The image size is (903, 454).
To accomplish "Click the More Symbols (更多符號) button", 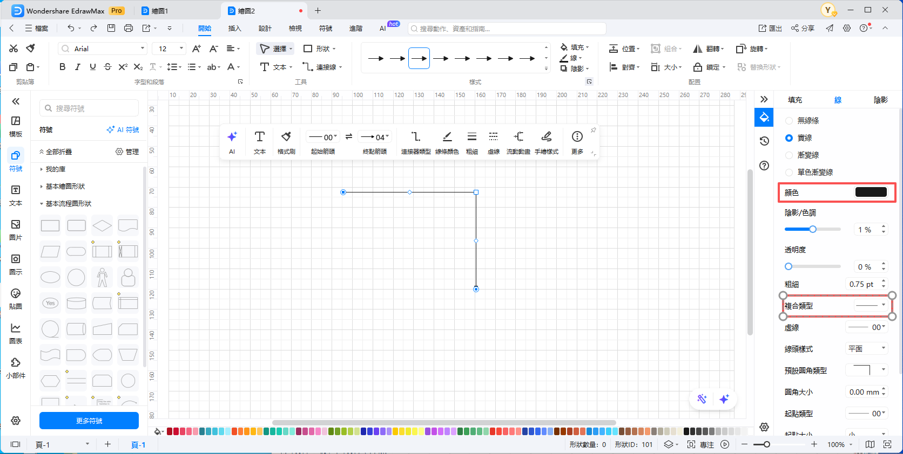I will [x=89, y=421].
